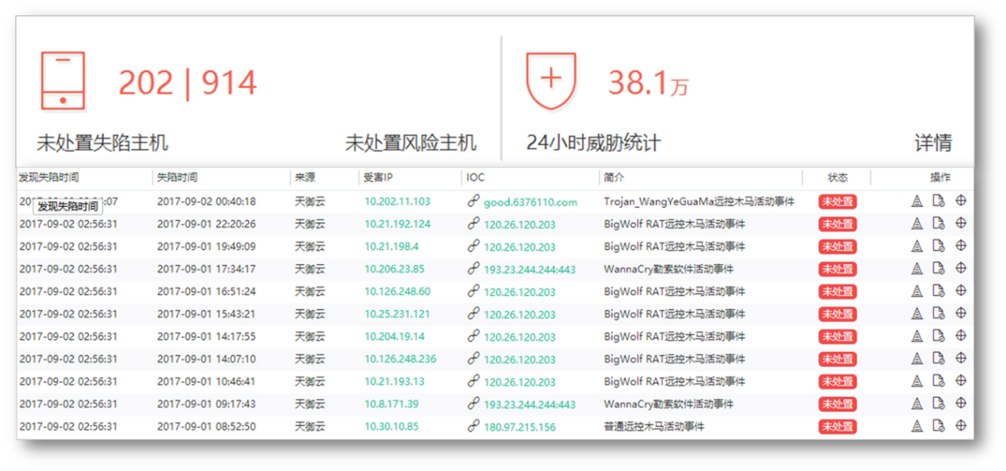Click crosshair target icon in 10.206.23.85 row

pyautogui.click(x=961, y=268)
